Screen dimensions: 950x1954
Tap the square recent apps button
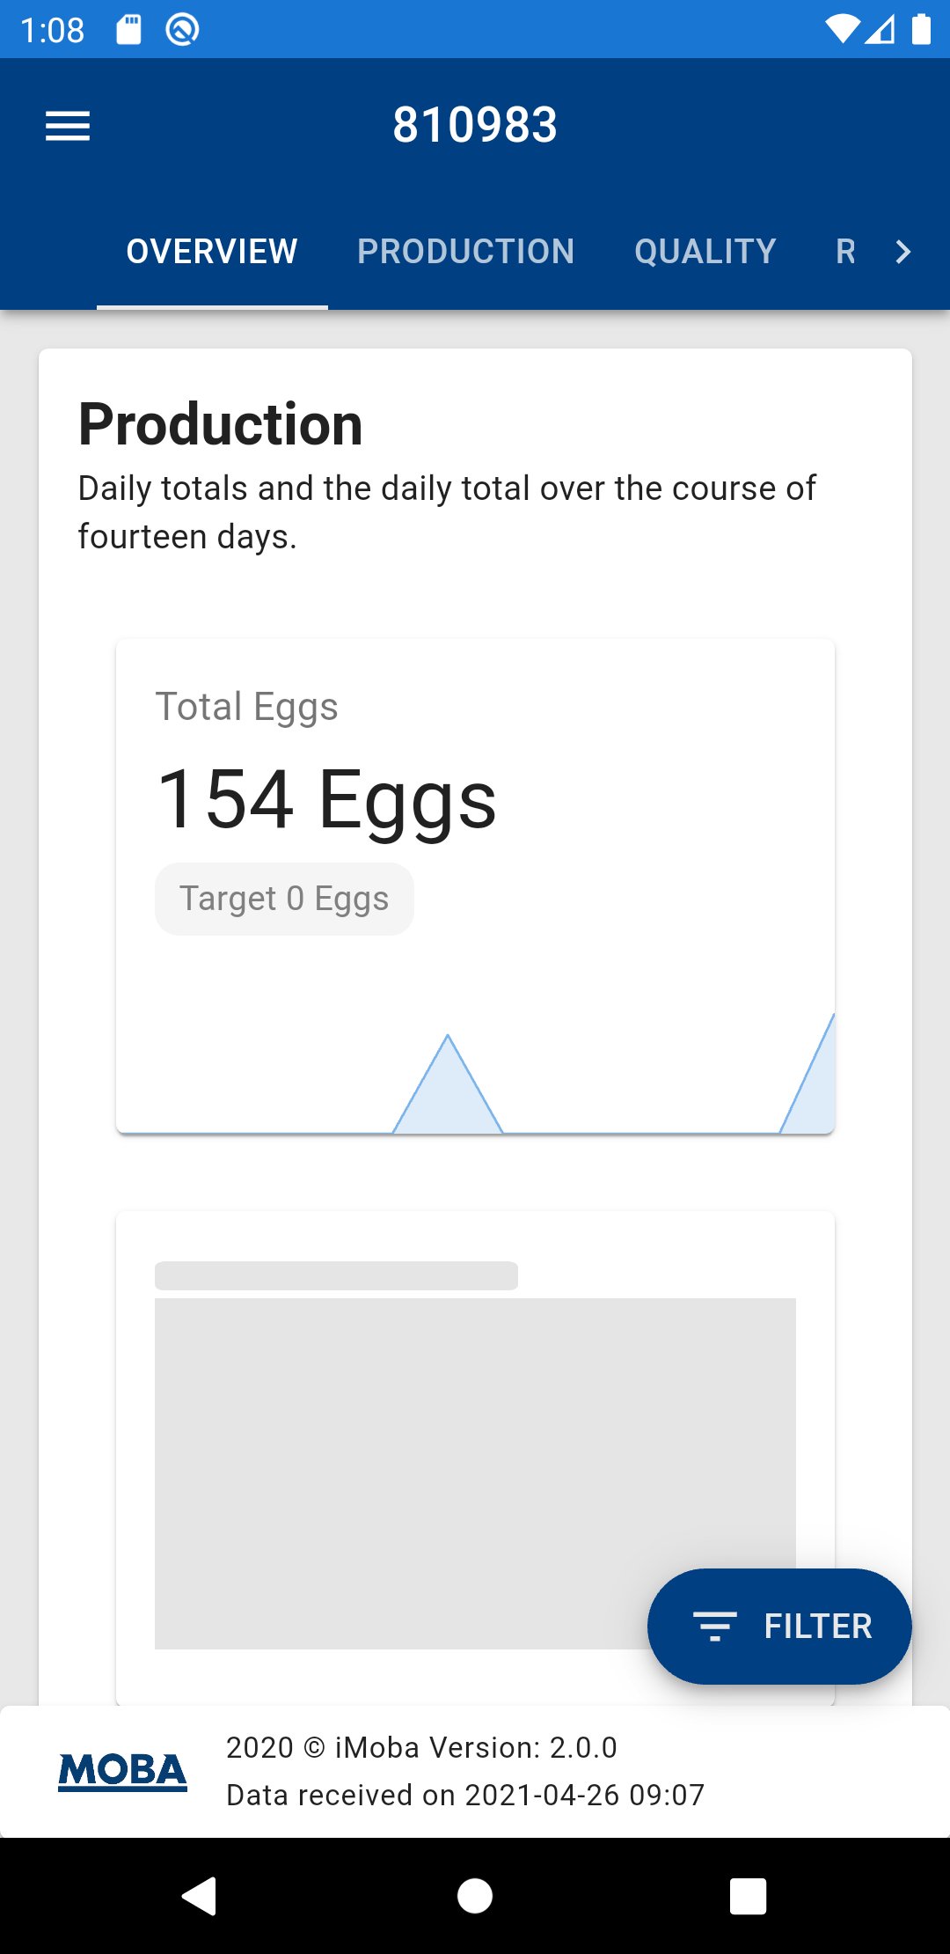(748, 1896)
